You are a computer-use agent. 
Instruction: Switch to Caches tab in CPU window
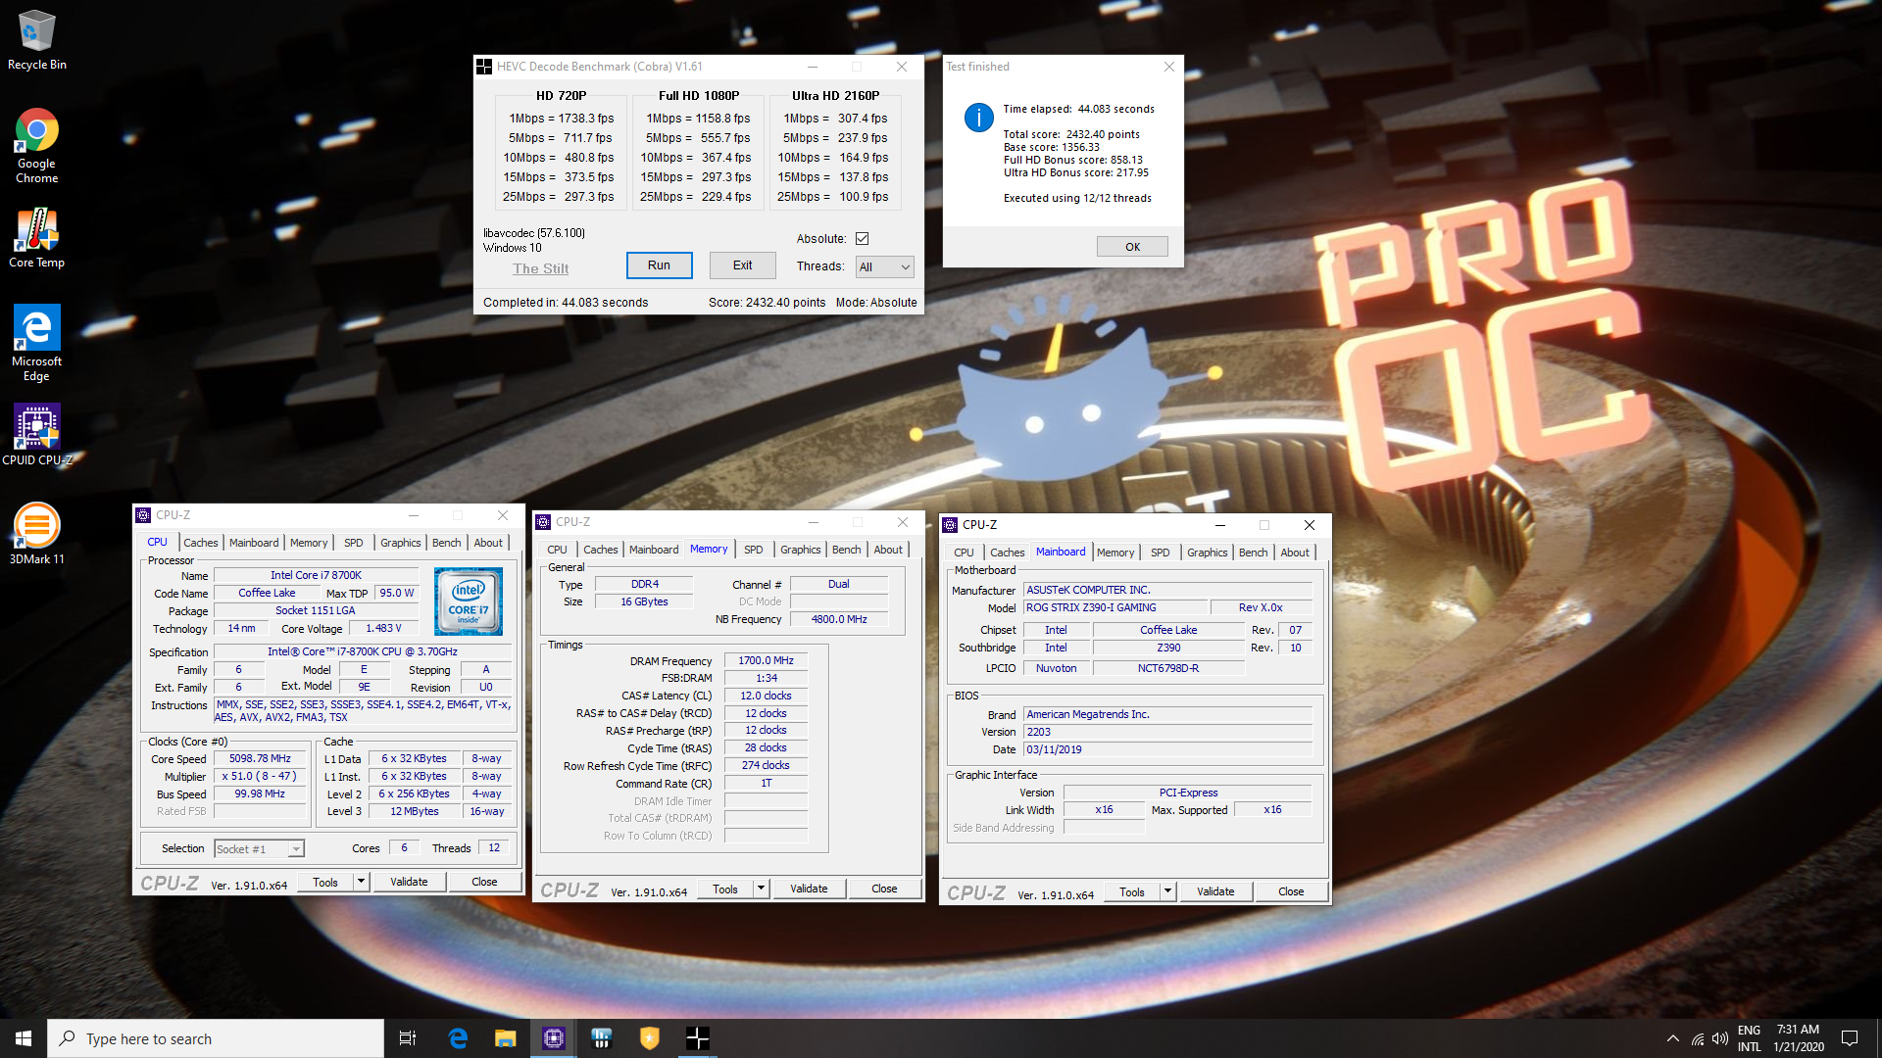(201, 543)
